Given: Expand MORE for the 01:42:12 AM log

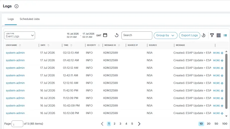Looking at the screenshot, I should pos(218,61).
